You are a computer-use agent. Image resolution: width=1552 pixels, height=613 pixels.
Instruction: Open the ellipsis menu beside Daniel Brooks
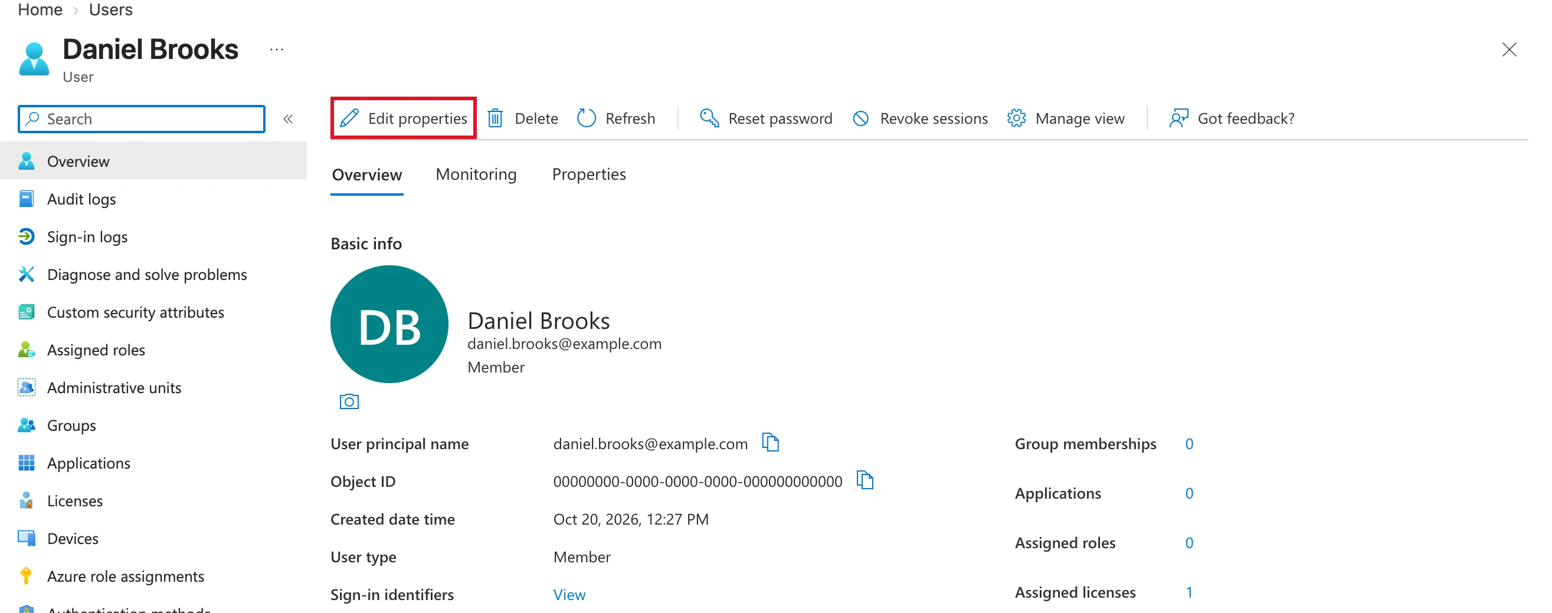(x=277, y=50)
